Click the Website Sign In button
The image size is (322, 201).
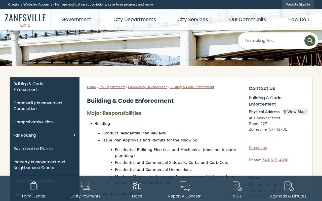(298, 5)
